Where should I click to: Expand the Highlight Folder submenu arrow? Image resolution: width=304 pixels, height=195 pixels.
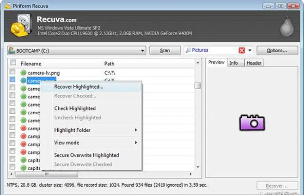(x=136, y=130)
